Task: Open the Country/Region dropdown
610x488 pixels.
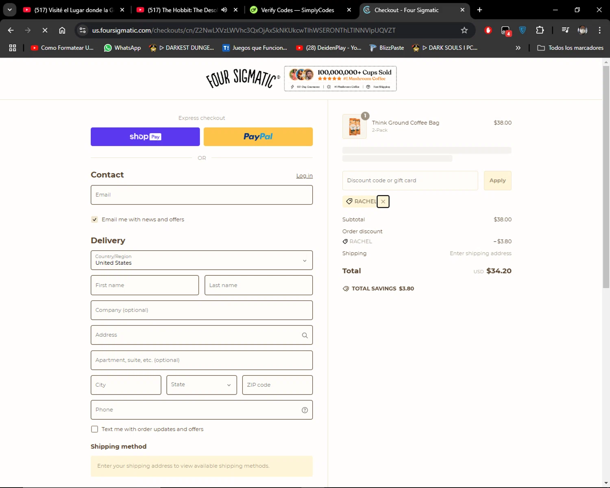Action: coord(202,260)
